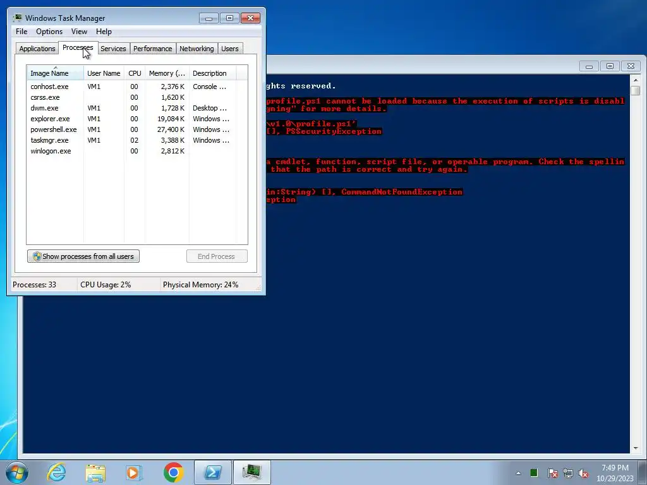Open Windows Media Player from the taskbar
Screen dimensions: 647x485
133,472
